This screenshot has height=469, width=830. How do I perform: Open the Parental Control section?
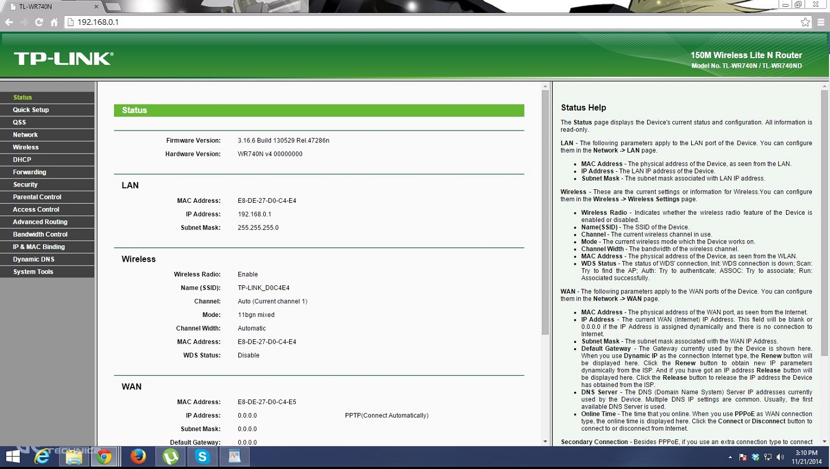click(37, 197)
